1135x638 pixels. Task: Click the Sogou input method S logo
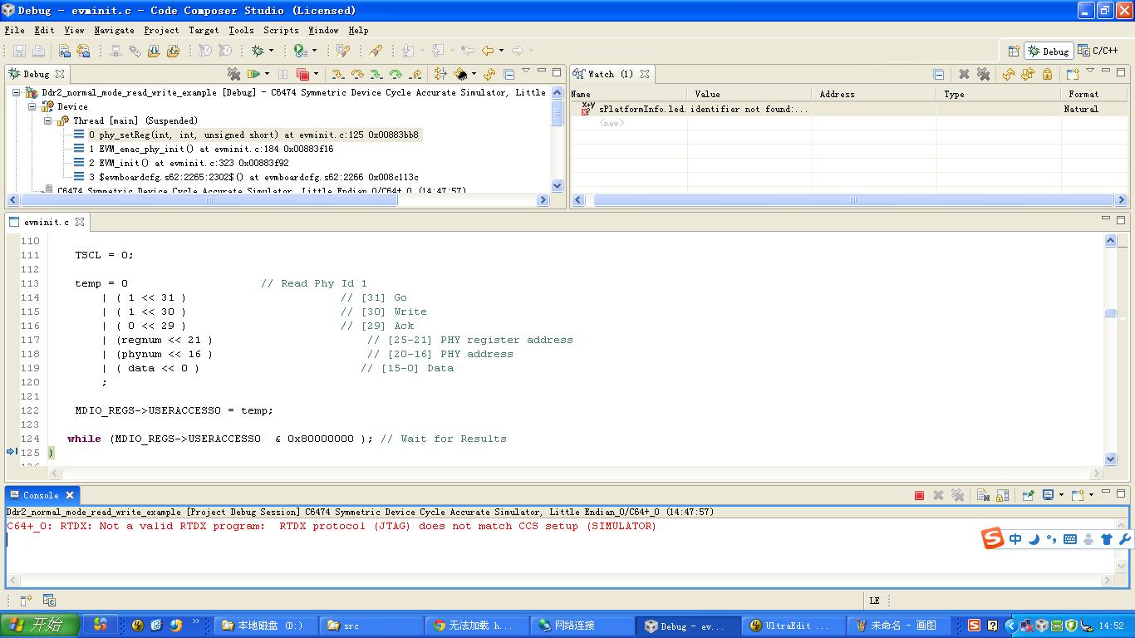pos(992,538)
